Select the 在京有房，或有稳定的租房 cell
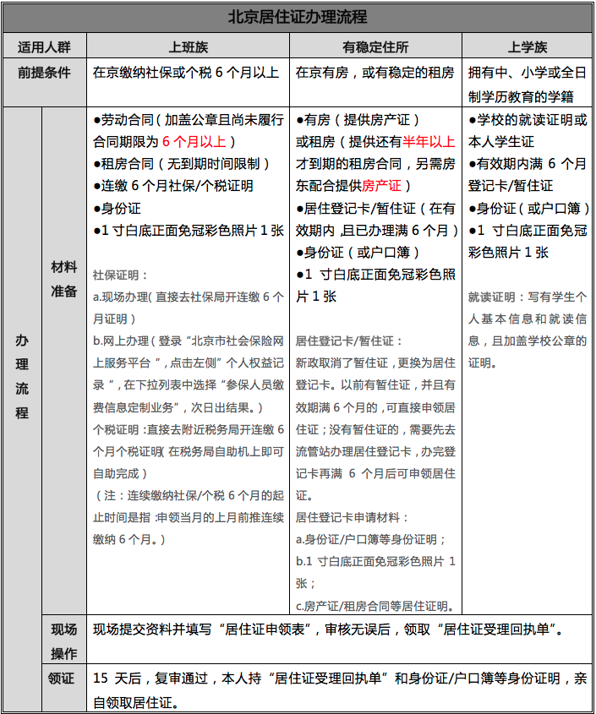The height and width of the screenshot is (714, 596). (375, 73)
